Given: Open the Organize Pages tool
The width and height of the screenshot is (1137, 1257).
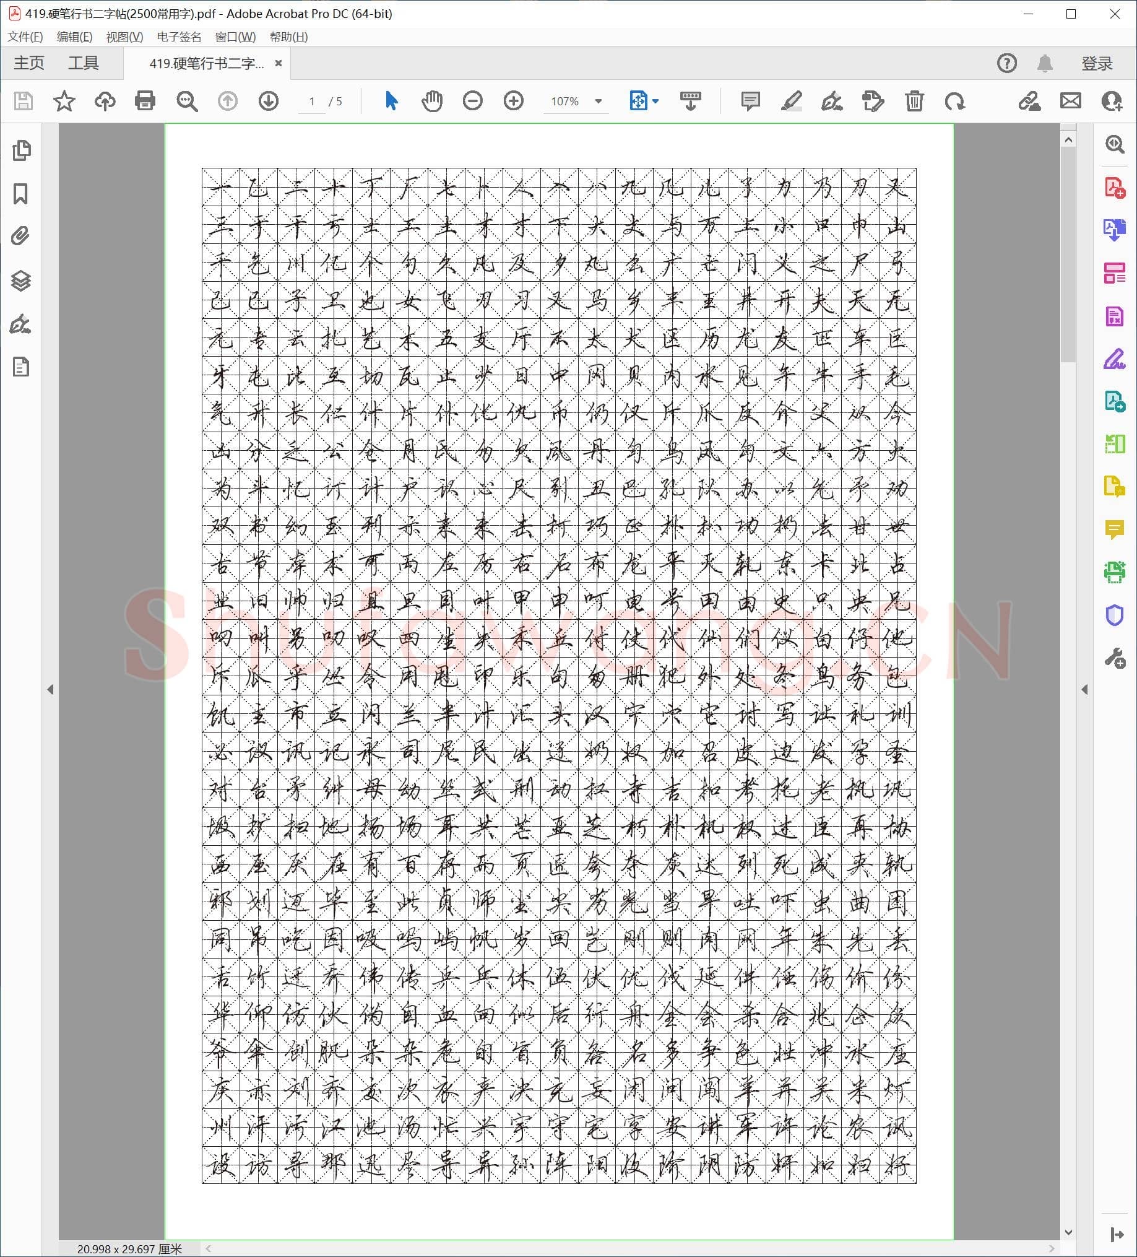Looking at the screenshot, I should [1117, 272].
